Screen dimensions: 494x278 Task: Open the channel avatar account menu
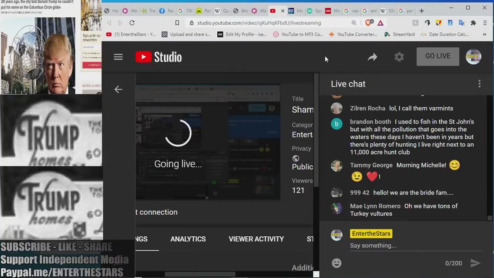pyautogui.click(x=473, y=57)
